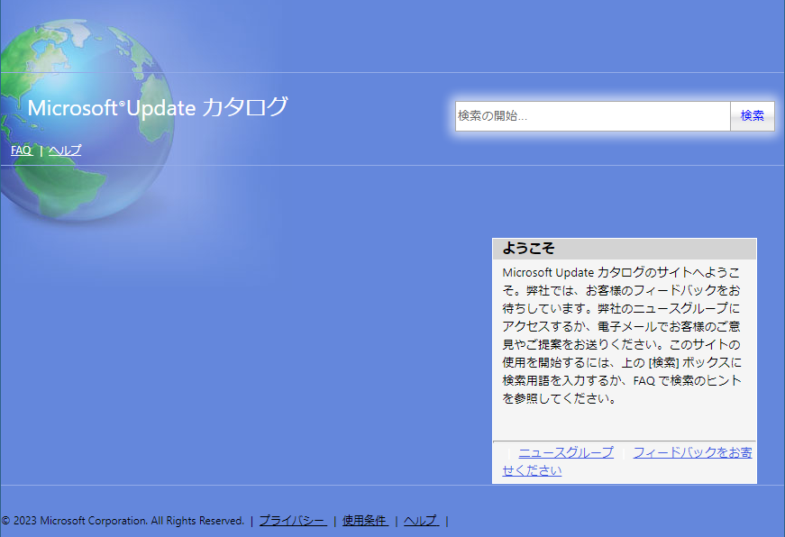This screenshot has height=537, width=785.
Task: Click the Microsoft Update カタログ title
Action: click(x=158, y=107)
